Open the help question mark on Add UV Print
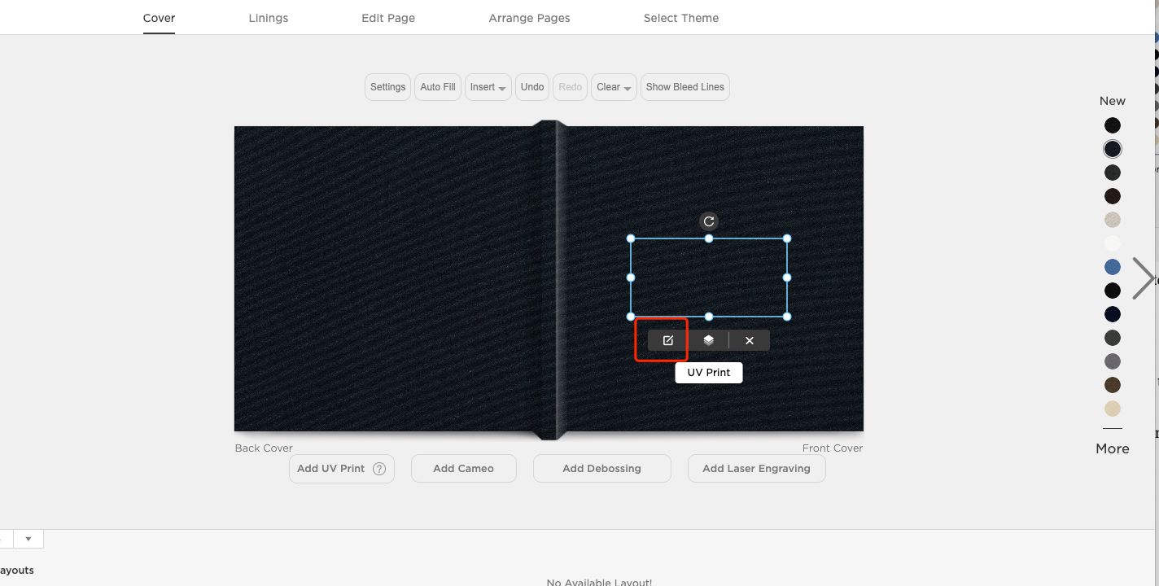 click(x=379, y=469)
